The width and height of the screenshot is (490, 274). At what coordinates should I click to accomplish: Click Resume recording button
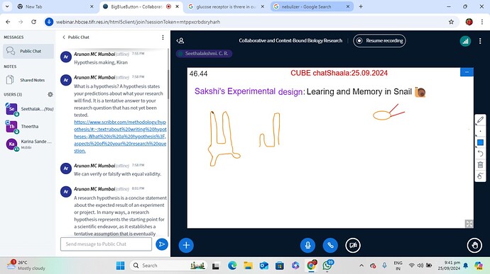coord(379,40)
